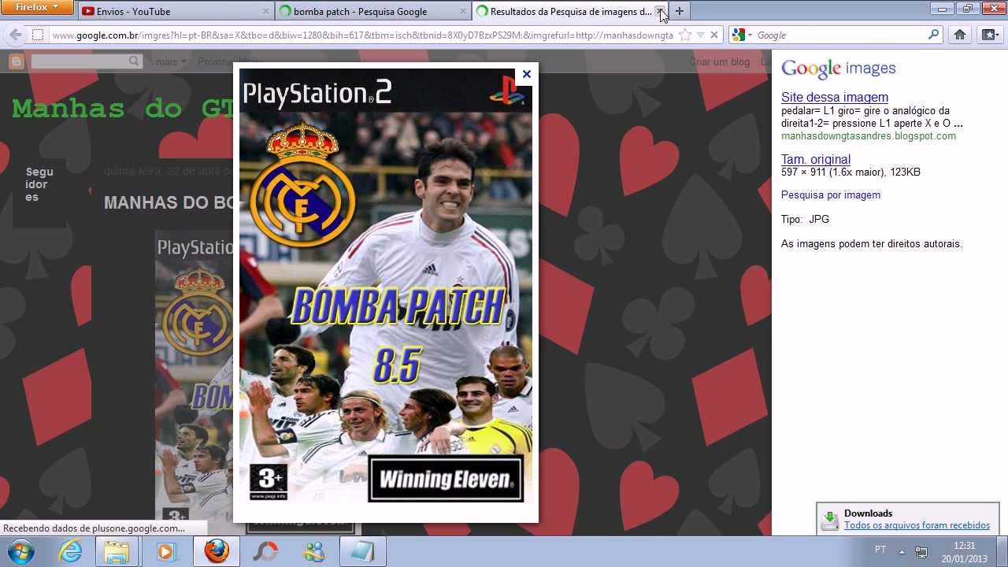The width and height of the screenshot is (1008, 567).
Task: Open the Tam. original image link
Action: [x=816, y=159]
